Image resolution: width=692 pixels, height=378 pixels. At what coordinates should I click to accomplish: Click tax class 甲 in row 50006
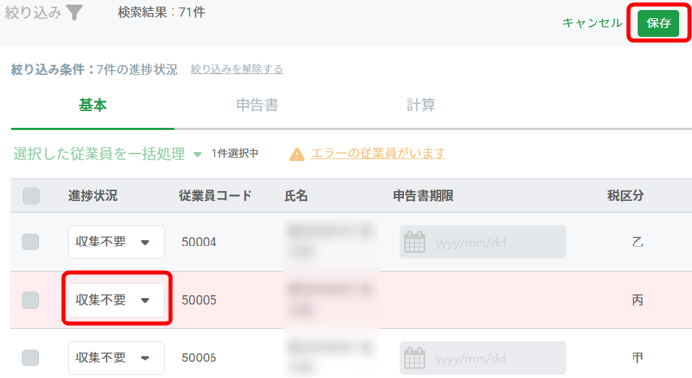(x=637, y=358)
